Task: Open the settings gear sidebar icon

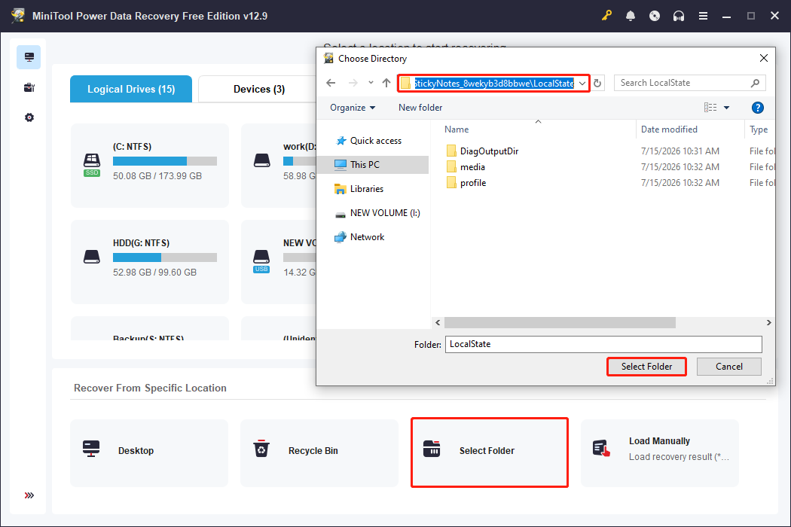Action: click(x=29, y=117)
